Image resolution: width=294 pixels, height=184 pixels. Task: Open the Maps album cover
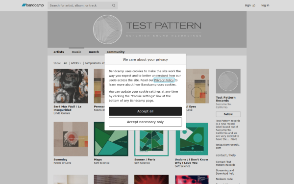[x=111, y=139]
